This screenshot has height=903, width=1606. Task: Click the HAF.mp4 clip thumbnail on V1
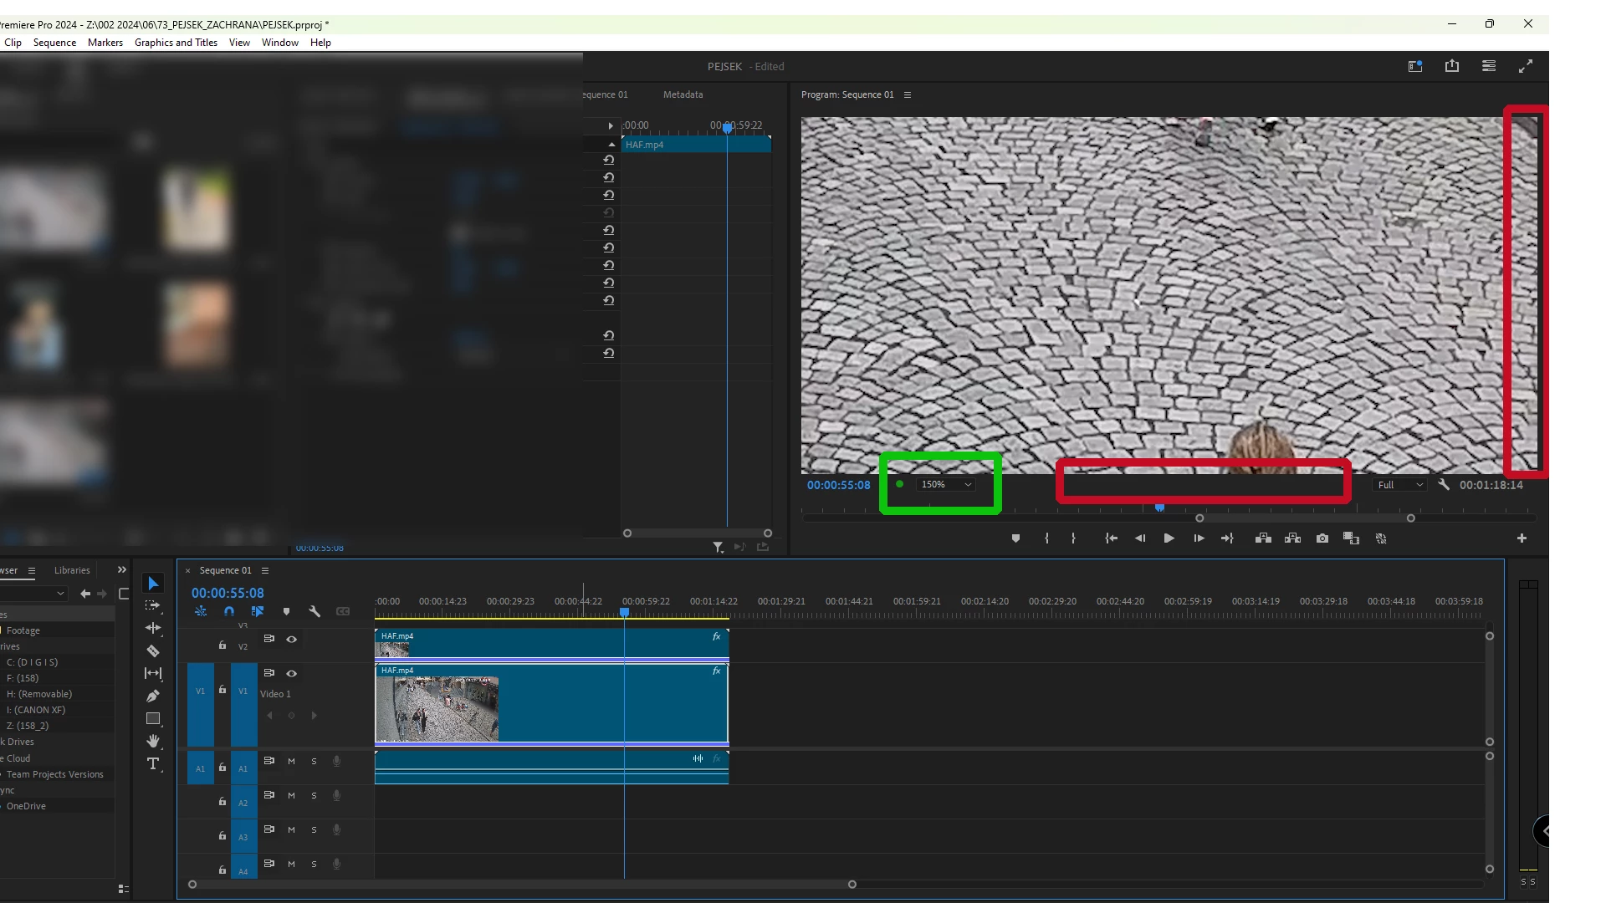(x=437, y=709)
